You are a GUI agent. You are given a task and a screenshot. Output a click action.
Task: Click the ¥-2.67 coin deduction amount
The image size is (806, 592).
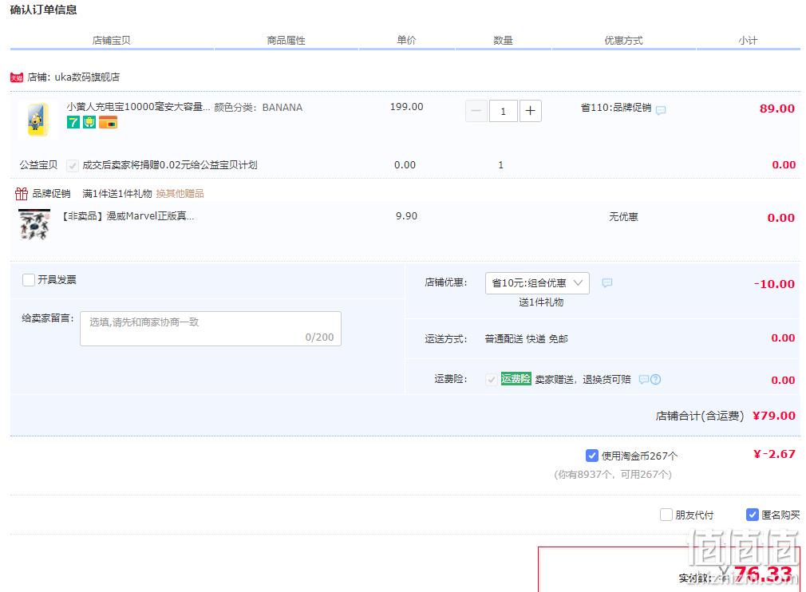774,454
